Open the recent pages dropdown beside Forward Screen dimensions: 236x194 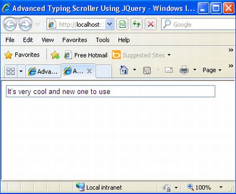[37, 25]
